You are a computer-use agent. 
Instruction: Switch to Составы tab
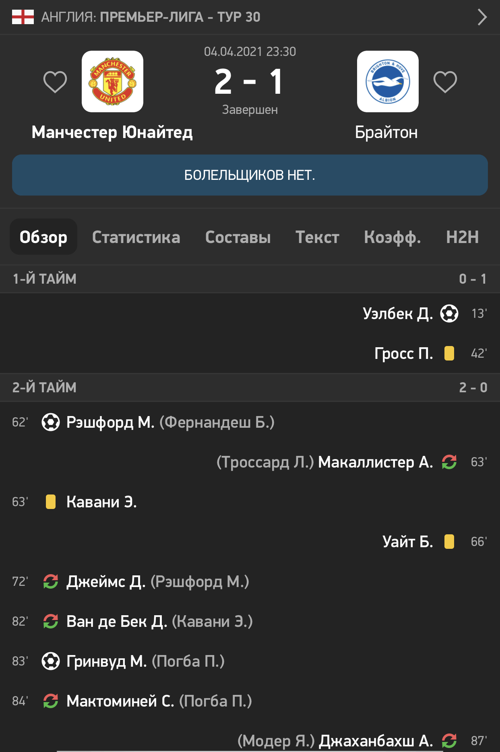coord(238,237)
